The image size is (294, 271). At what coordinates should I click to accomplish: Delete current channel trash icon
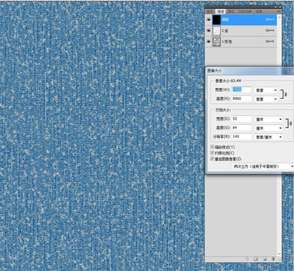[273, 259]
